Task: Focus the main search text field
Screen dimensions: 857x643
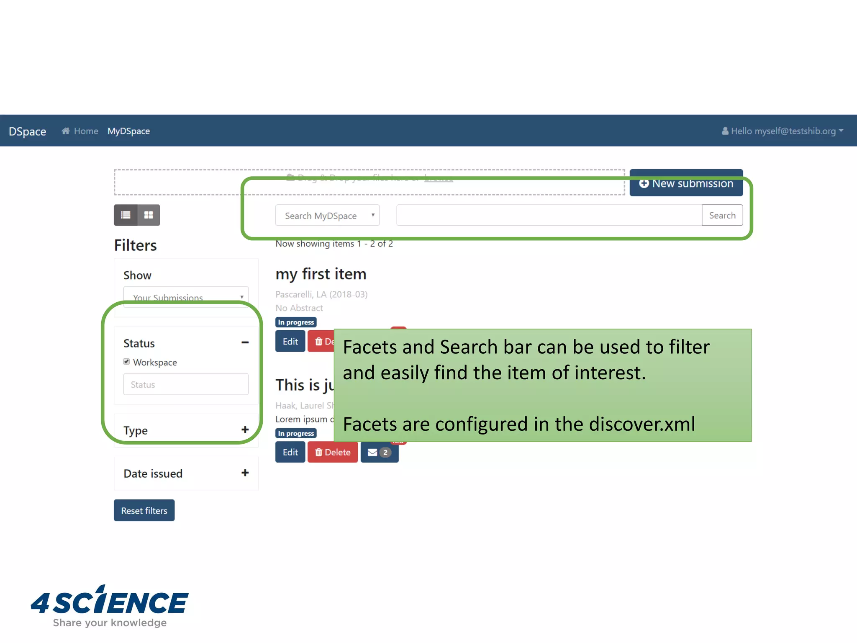Action: (549, 215)
